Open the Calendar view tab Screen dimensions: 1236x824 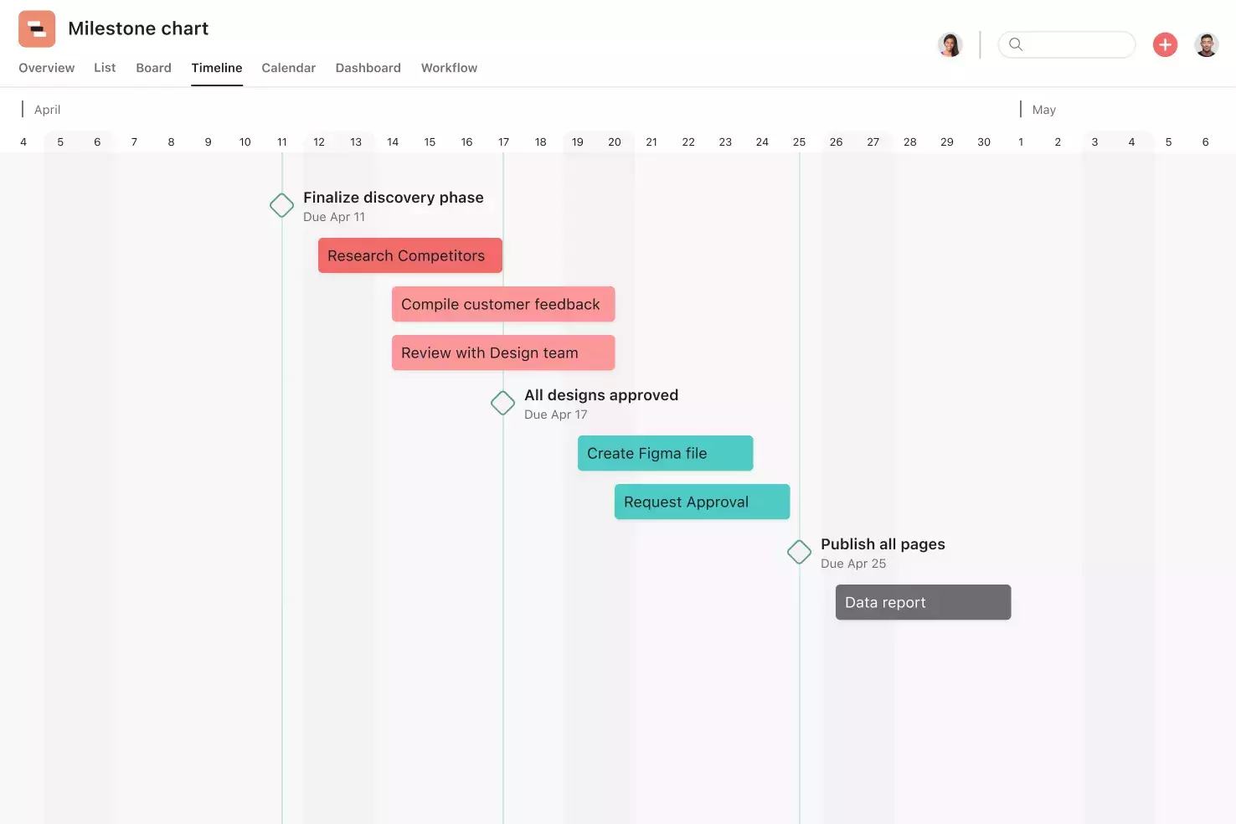(x=288, y=68)
